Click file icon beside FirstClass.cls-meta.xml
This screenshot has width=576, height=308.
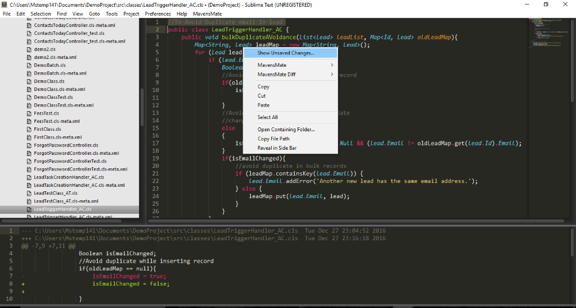point(29,137)
